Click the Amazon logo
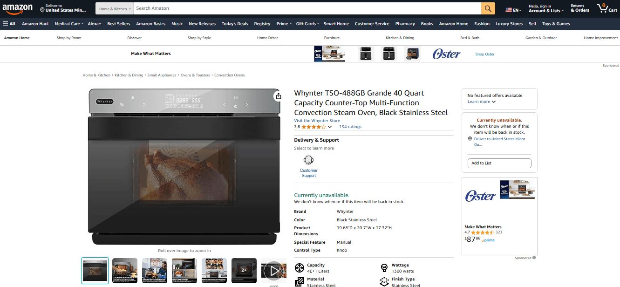 coord(19,8)
